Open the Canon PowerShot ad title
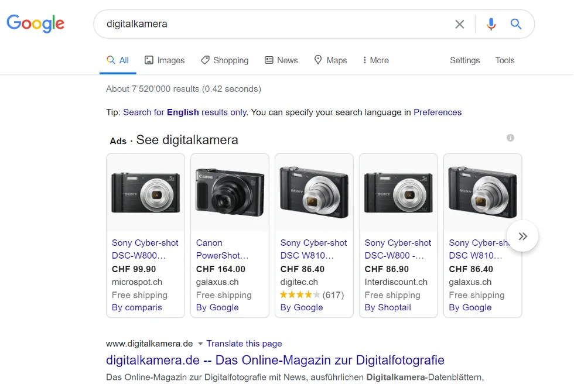Image resolution: width=574 pixels, height=384 pixels. click(222, 249)
